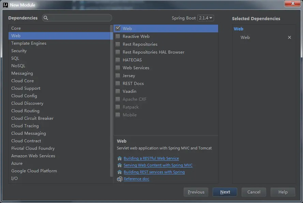Click the Previous button
The width and height of the screenshot is (303, 203).
coord(196,192)
